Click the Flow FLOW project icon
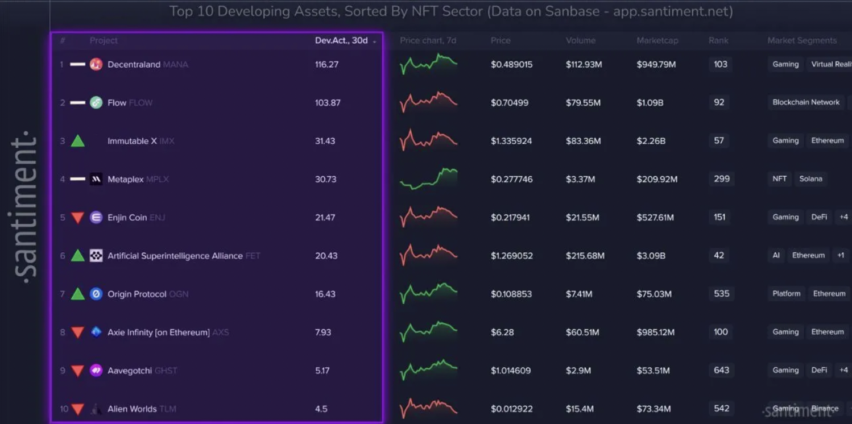Viewport: 852px width, 424px height. [x=96, y=102]
